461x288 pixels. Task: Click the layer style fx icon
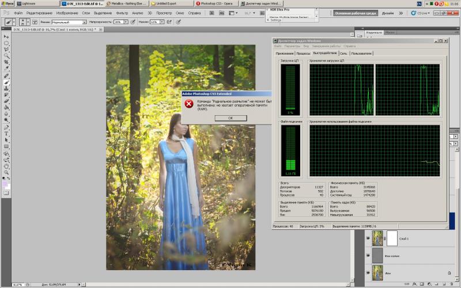point(414,284)
